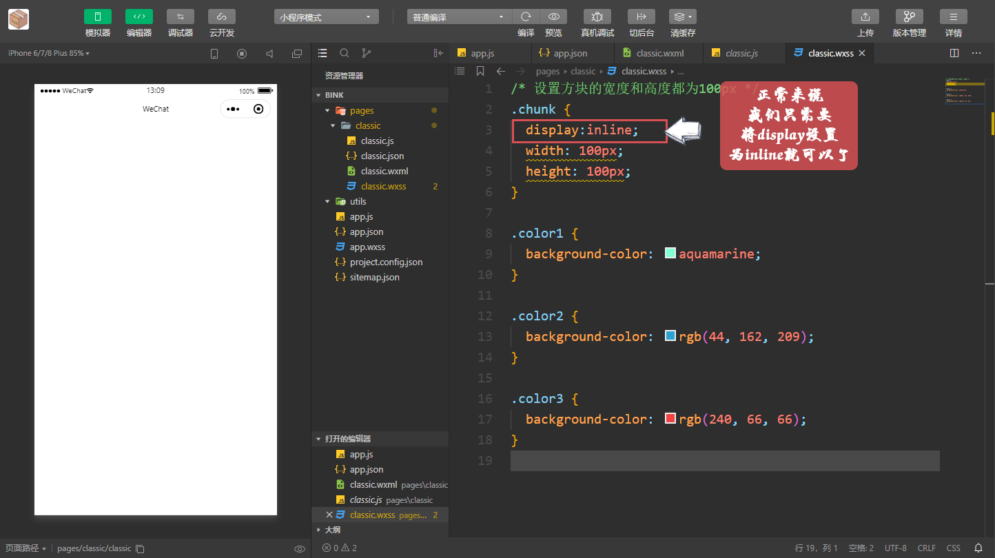This screenshot has width=995, height=558.
Task: Open real device debugging bug icon
Action: [x=597, y=17]
